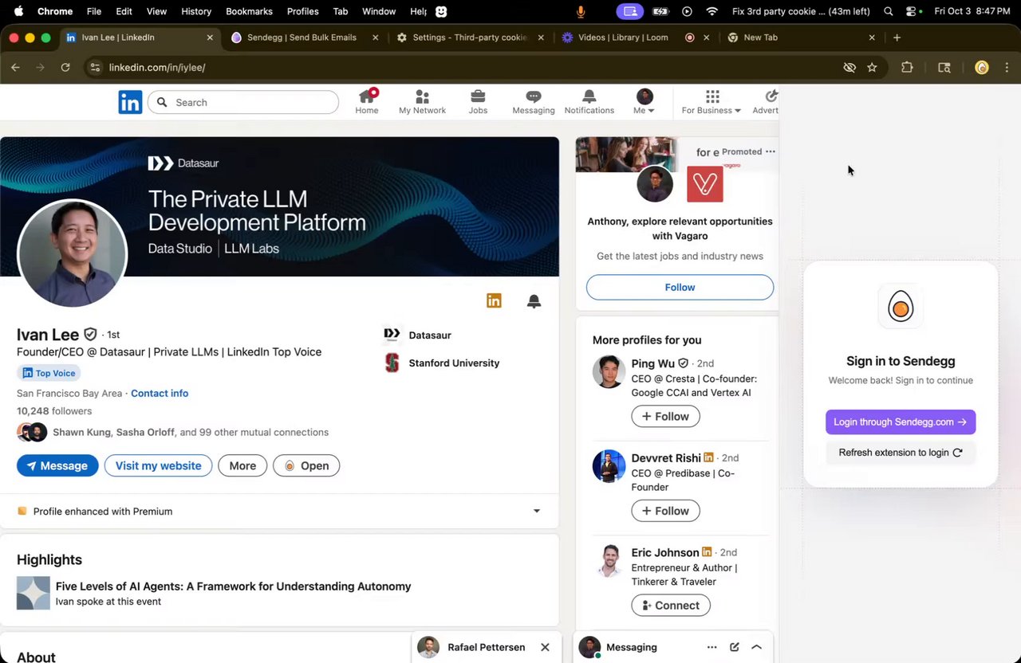Screen dimensions: 1021x663
Task: Open a new tab with the plus button
Action: (x=897, y=37)
